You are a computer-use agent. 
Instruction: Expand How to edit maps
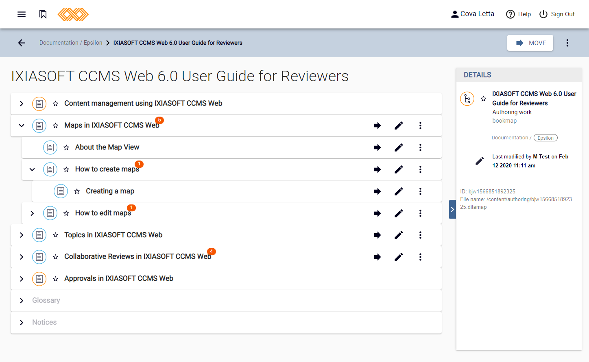coord(32,213)
